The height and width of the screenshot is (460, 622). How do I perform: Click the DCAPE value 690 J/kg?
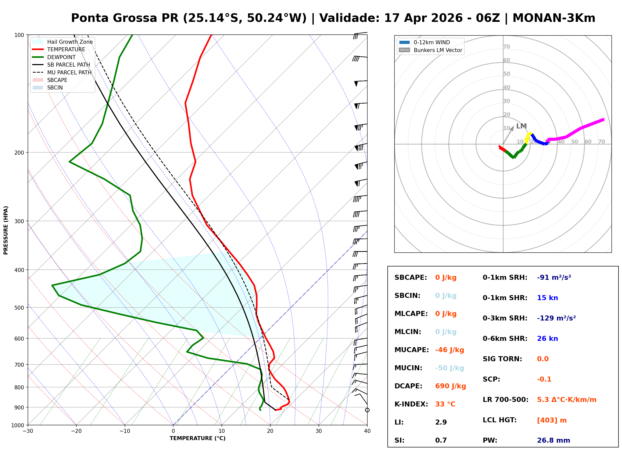pyautogui.click(x=450, y=386)
